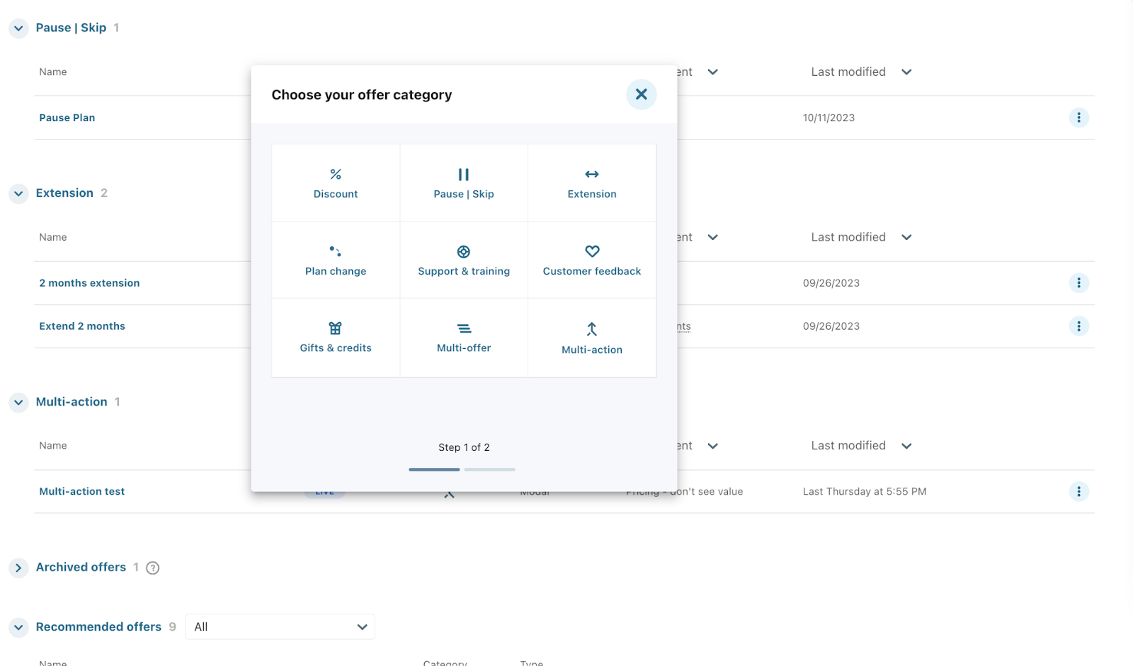Image resolution: width=1133 pixels, height=666 pixels.
Task: Pick the Extension offer category
Action: pyautogui.click(x=592, y=183)
